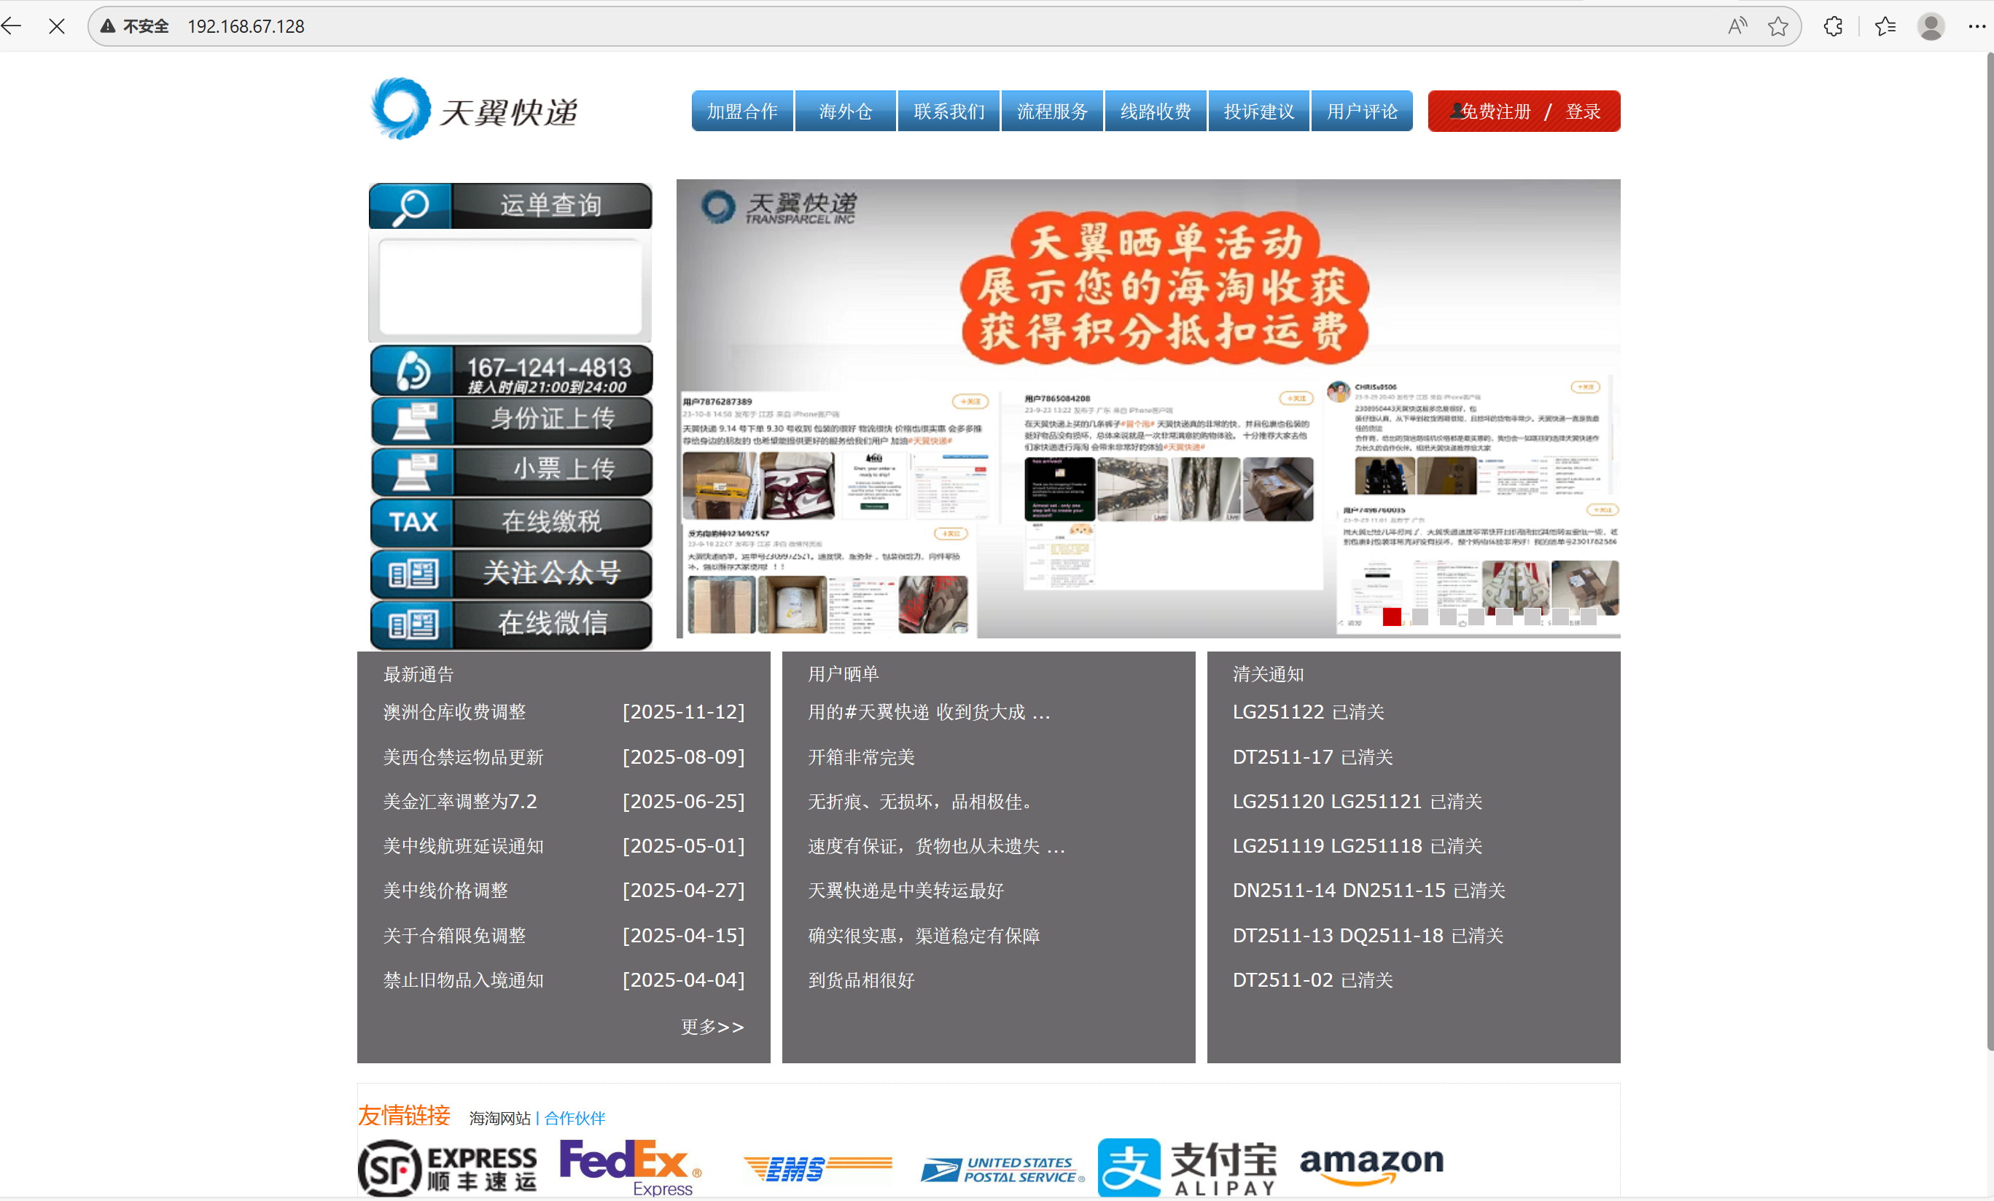This screenshot has height=1201, width=1994.
Task: Open the 线路收费 navigation menu item
Action: pyautogui.click(x=1155, y=112)
